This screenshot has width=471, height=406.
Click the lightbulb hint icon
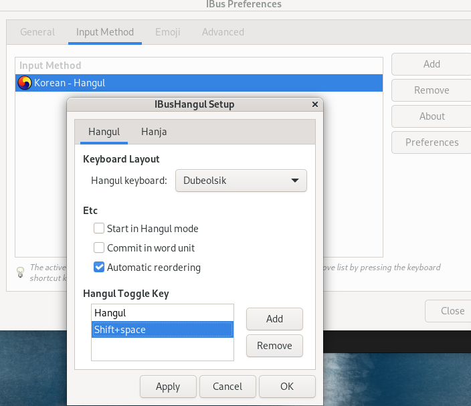tap(20, 272)
